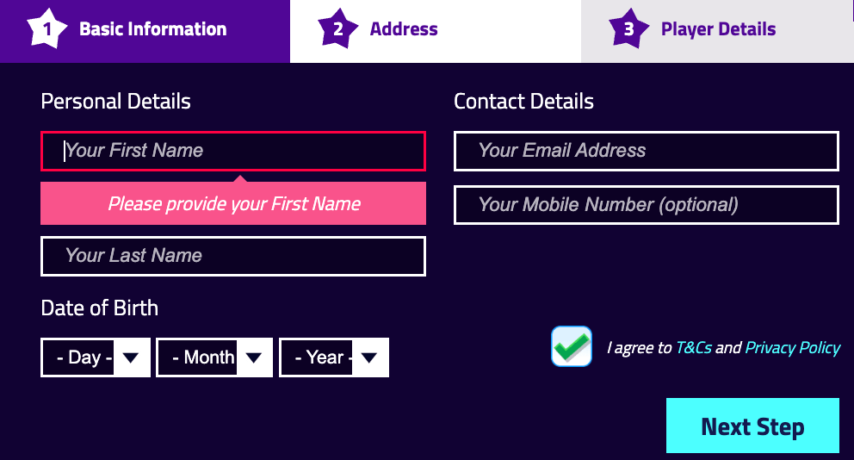Select the Player Details tab
Image resolution: width=854 pixels, height=460 pixels.
tap(717, 30)
